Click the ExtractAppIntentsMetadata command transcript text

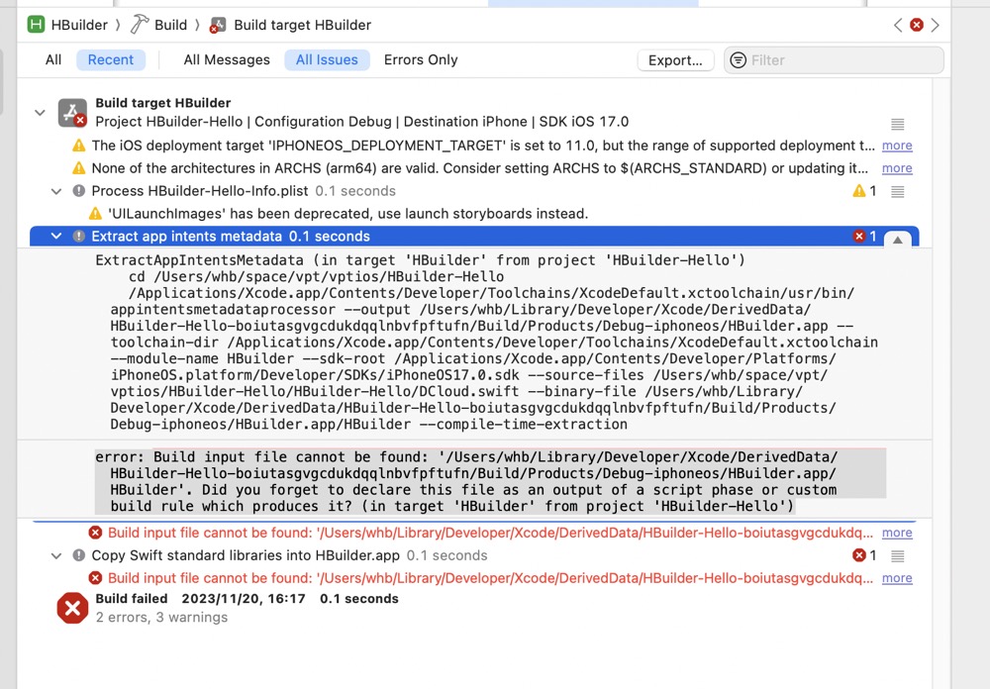(486, 342)
